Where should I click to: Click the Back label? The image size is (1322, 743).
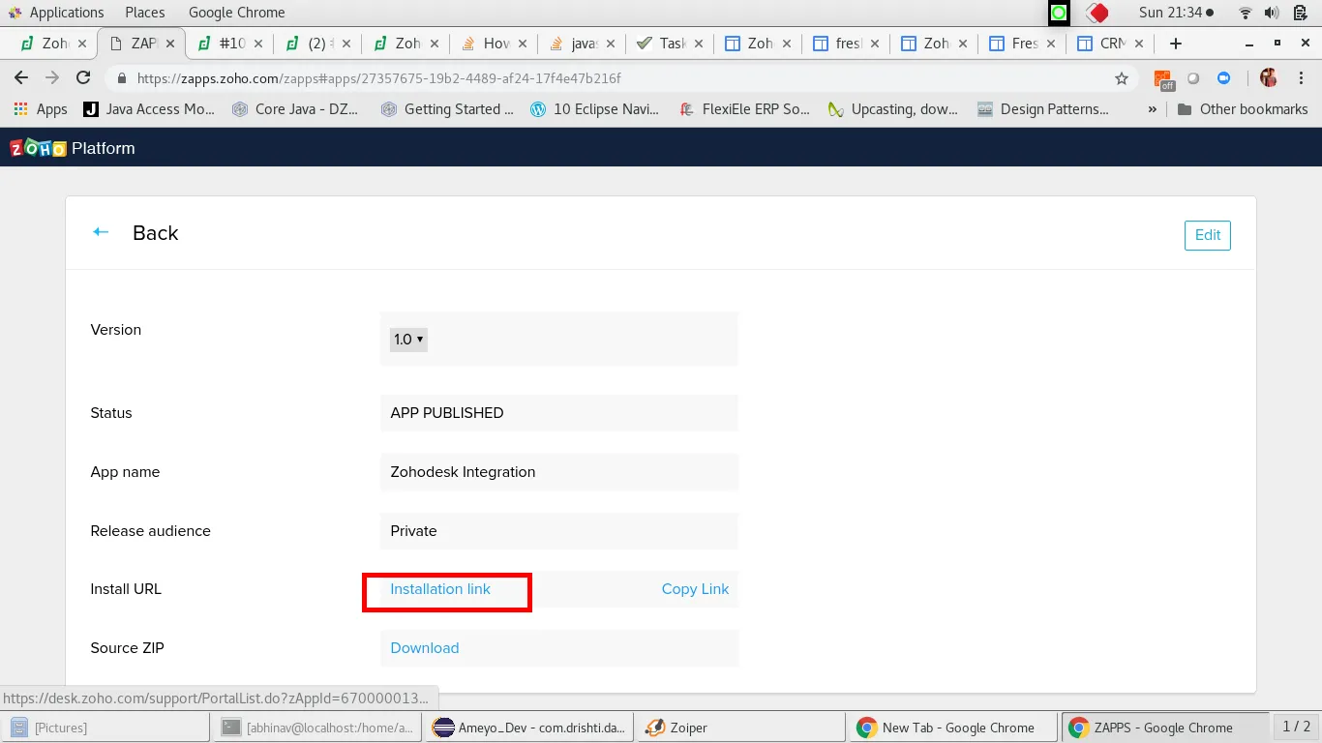156,233
